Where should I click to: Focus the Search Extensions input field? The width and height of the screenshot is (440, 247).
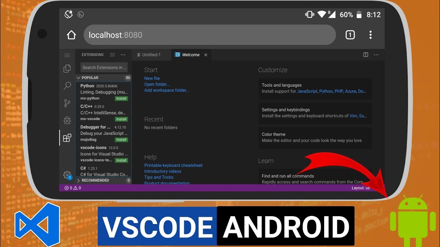(x=104, y=68)
